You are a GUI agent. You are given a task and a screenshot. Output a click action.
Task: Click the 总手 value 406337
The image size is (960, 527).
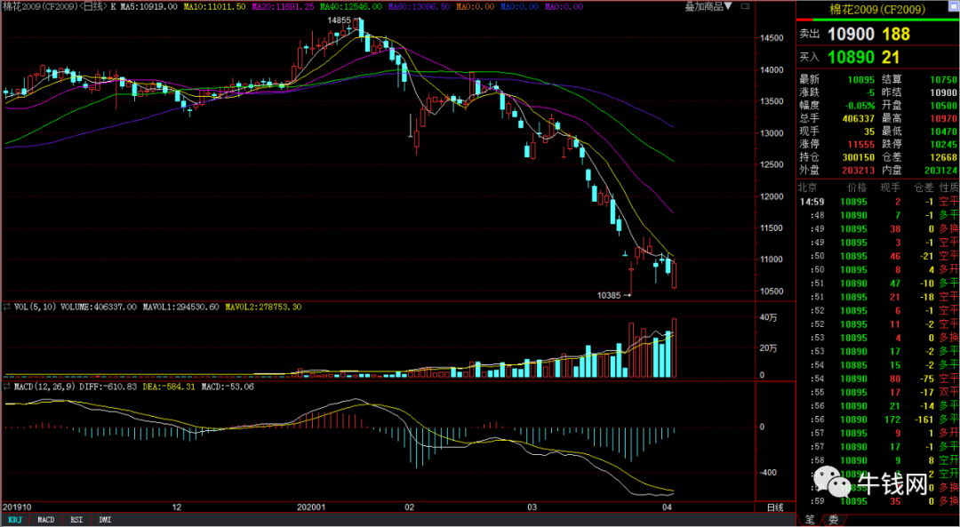[x=859, y=118]
